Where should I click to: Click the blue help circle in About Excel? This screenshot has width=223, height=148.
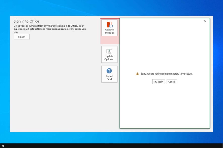109,71
